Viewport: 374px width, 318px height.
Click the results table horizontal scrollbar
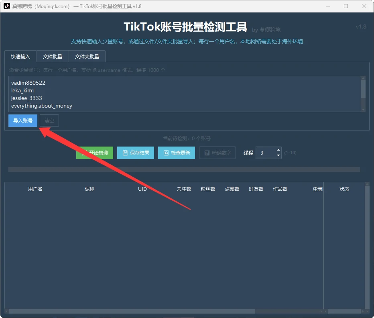pos(132,311)
